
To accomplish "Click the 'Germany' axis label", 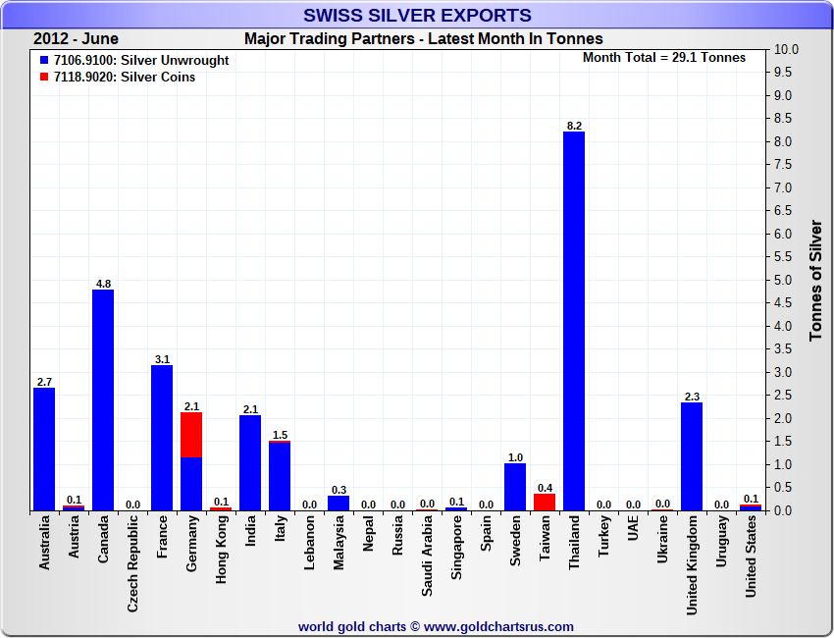I will point(191,544).
